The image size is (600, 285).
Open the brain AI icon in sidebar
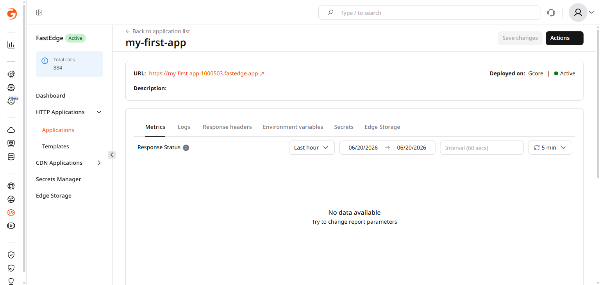tap(11, 87)
